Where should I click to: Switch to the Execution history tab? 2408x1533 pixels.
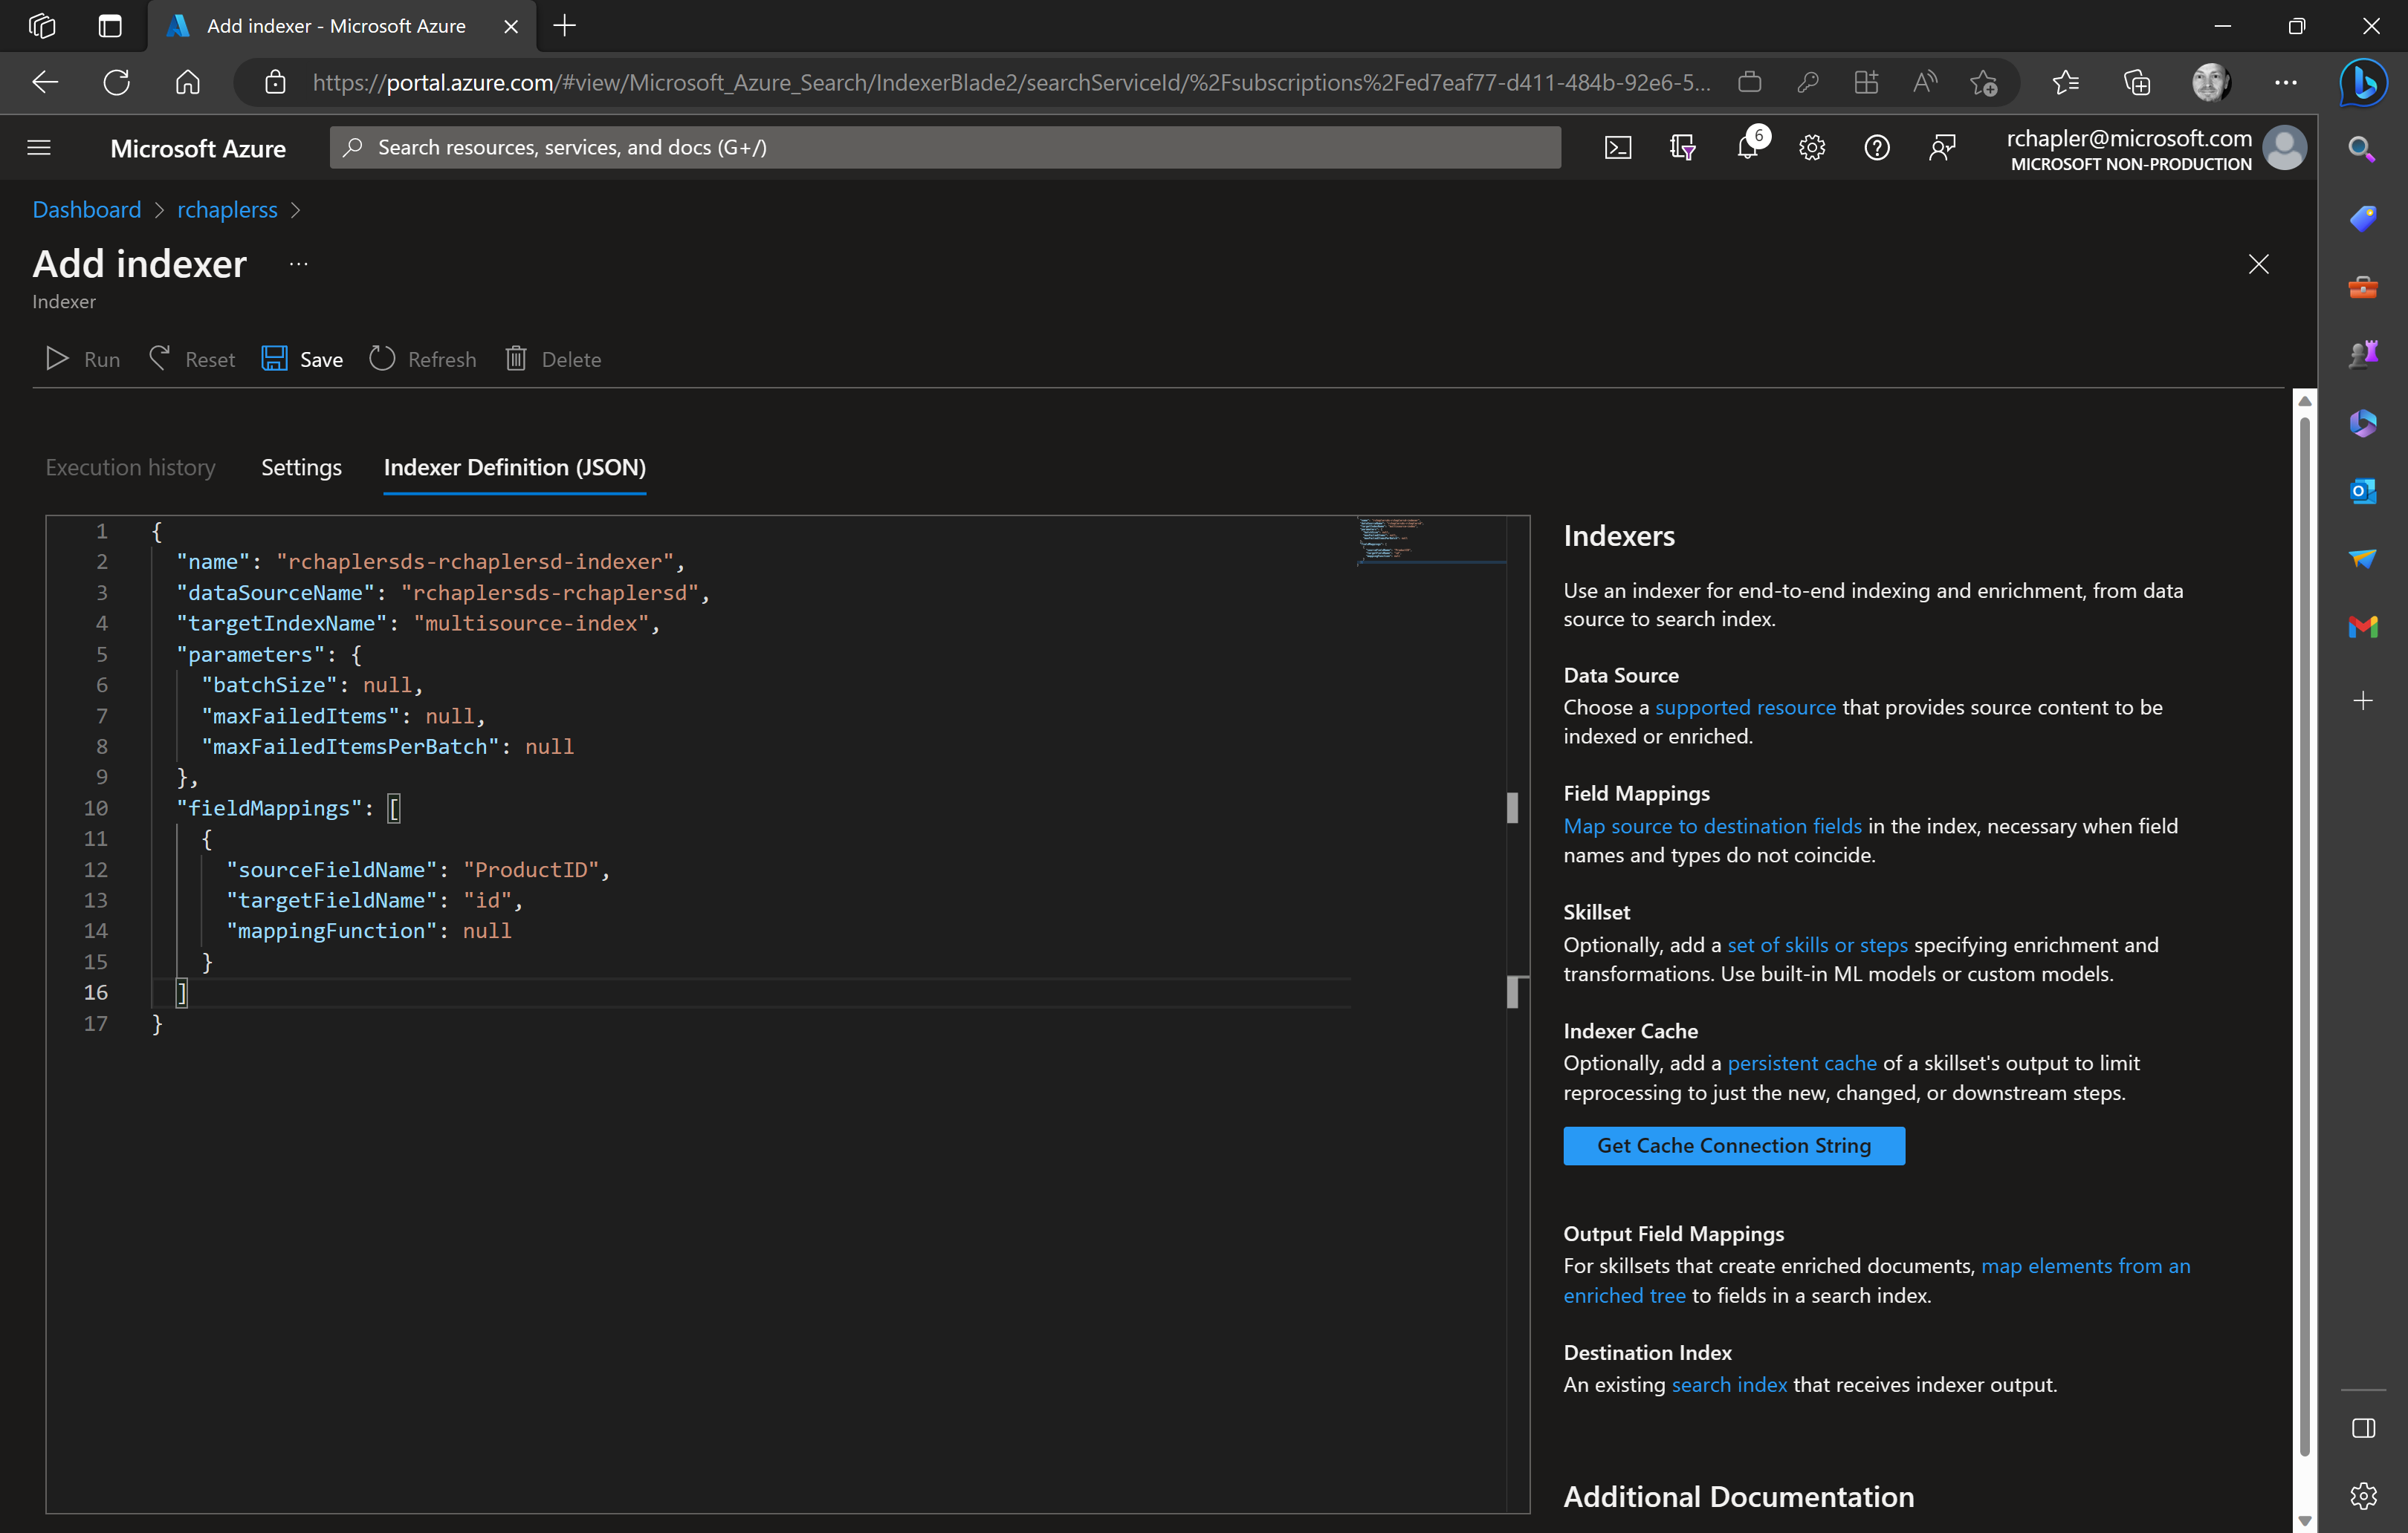131,466
